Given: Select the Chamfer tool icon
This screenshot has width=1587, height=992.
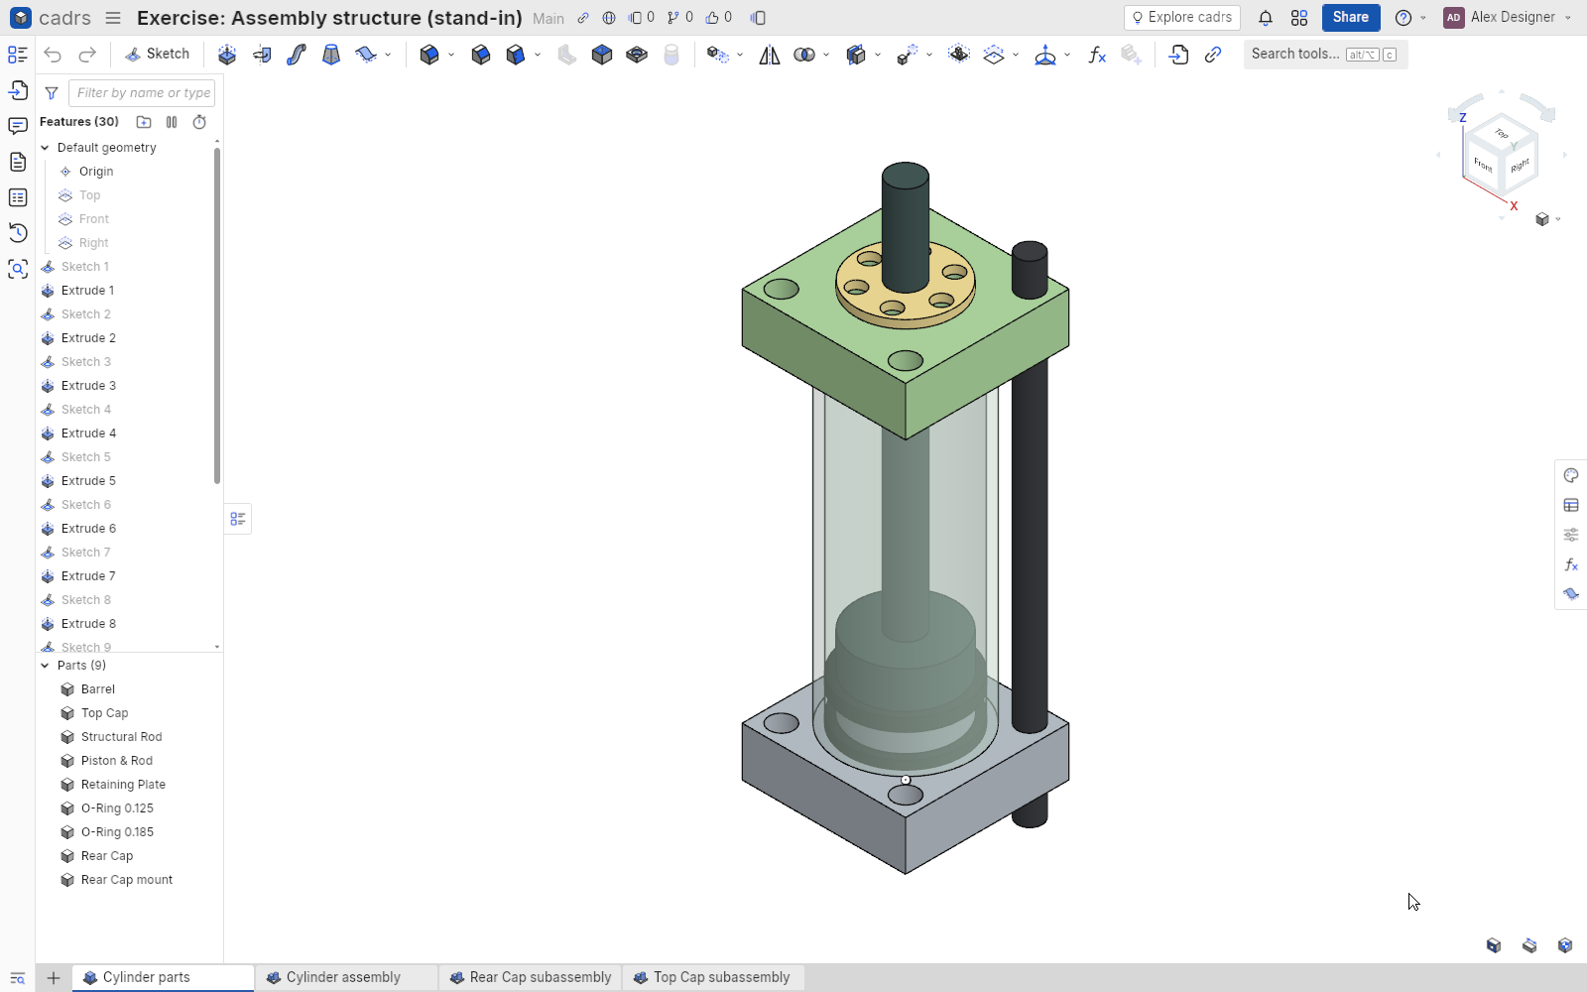Looking at the screenshot, I should 481,55.
